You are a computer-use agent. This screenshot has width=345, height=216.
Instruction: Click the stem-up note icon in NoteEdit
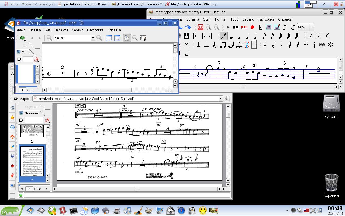pos(285,27)
